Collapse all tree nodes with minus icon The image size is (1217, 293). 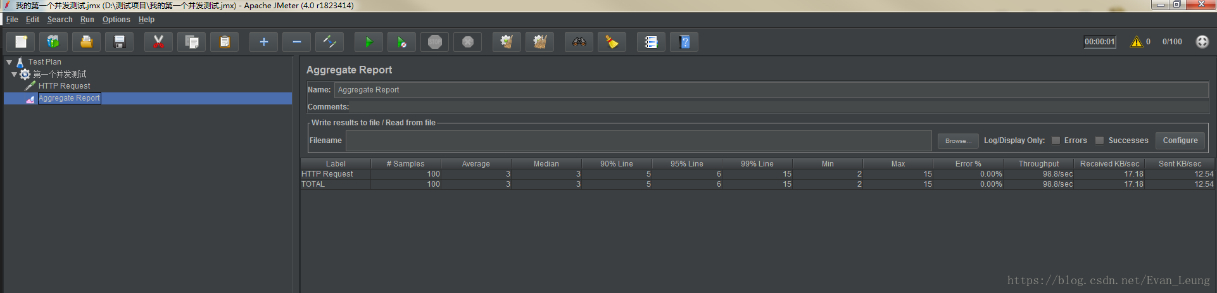point(296,42)
